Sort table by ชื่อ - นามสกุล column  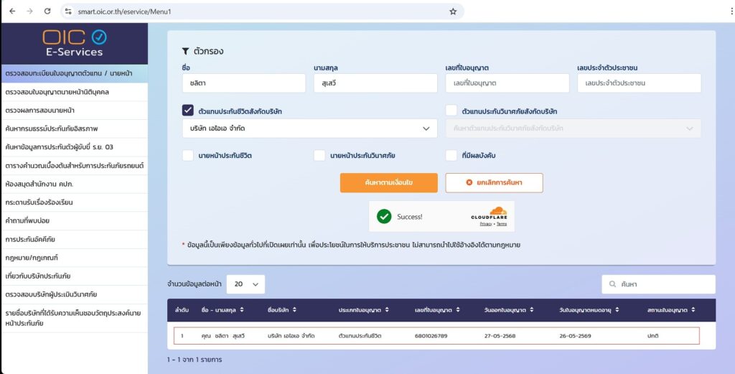(x=221, y=310)
